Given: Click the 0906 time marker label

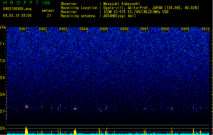Looking at the screenshot, I should click(124, 29).
